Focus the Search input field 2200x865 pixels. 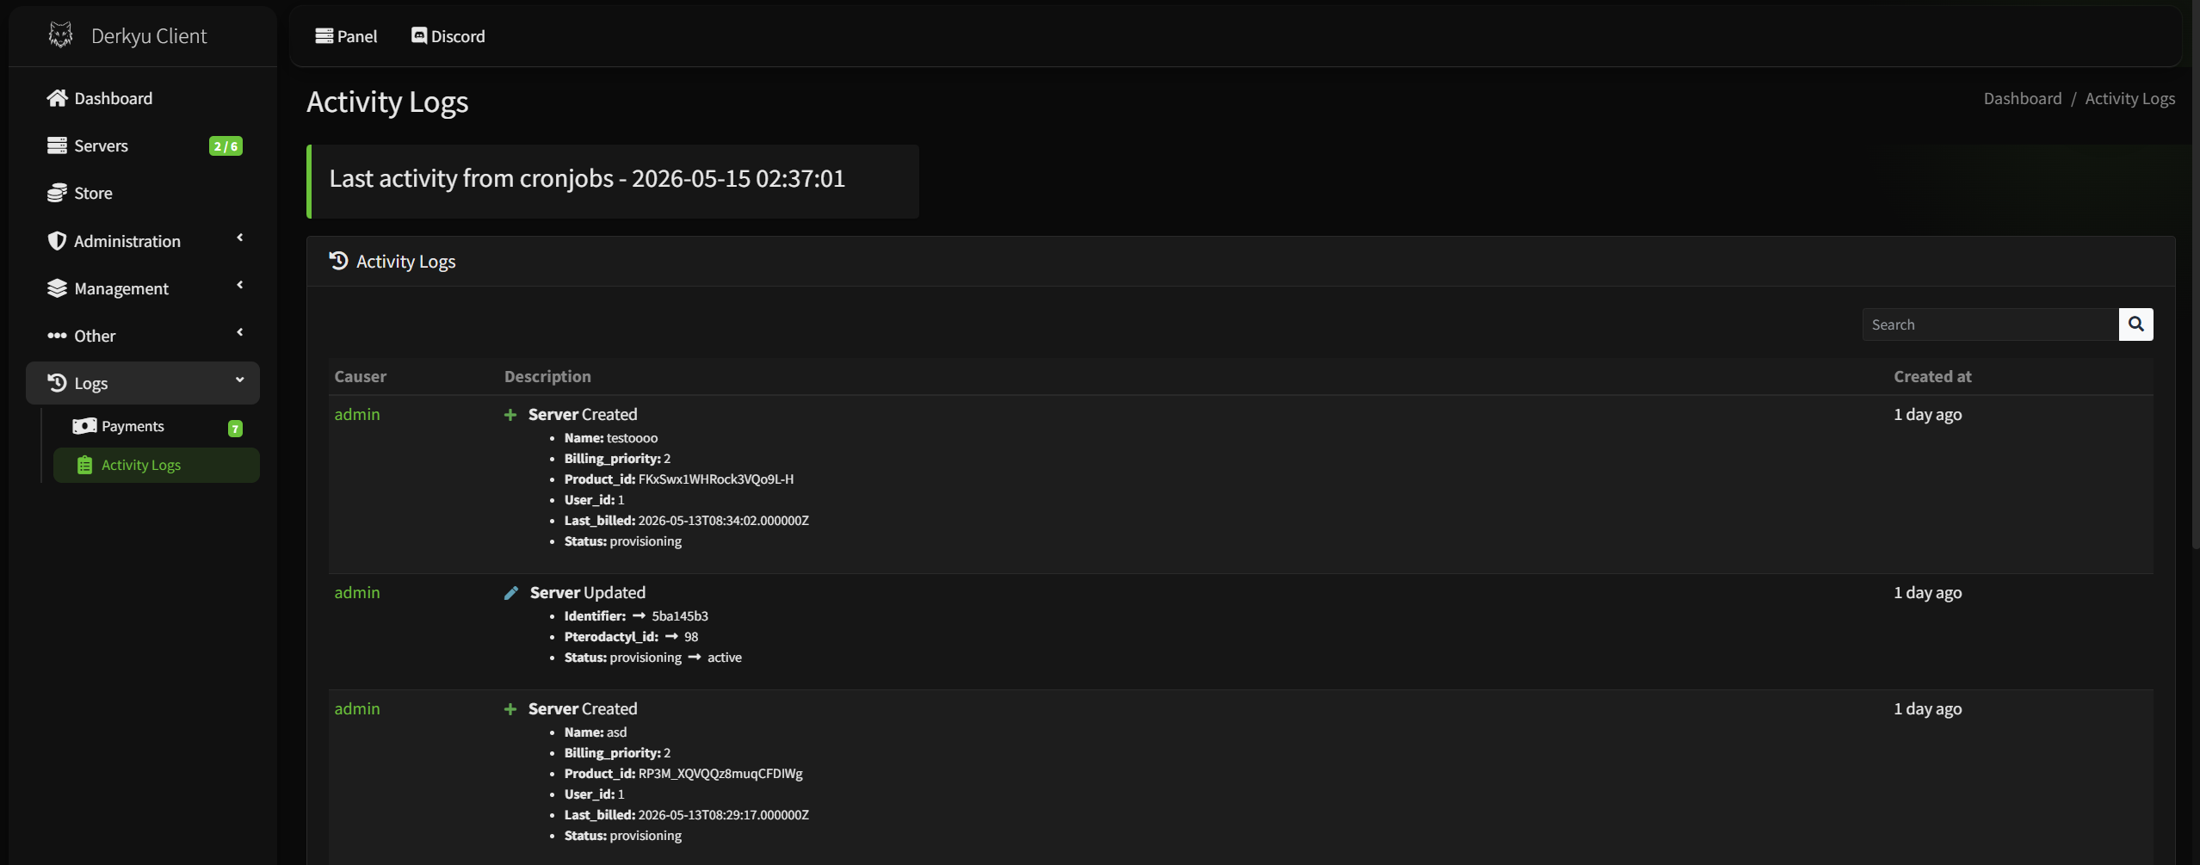point(1990,324)
